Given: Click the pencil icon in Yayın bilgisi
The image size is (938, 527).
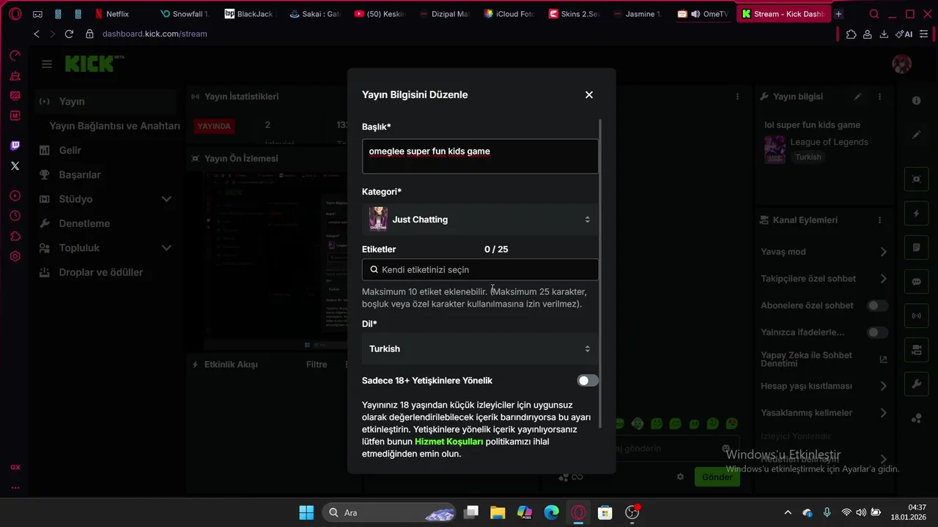Looking at the screenshot, I should click(x=858, y=97).
